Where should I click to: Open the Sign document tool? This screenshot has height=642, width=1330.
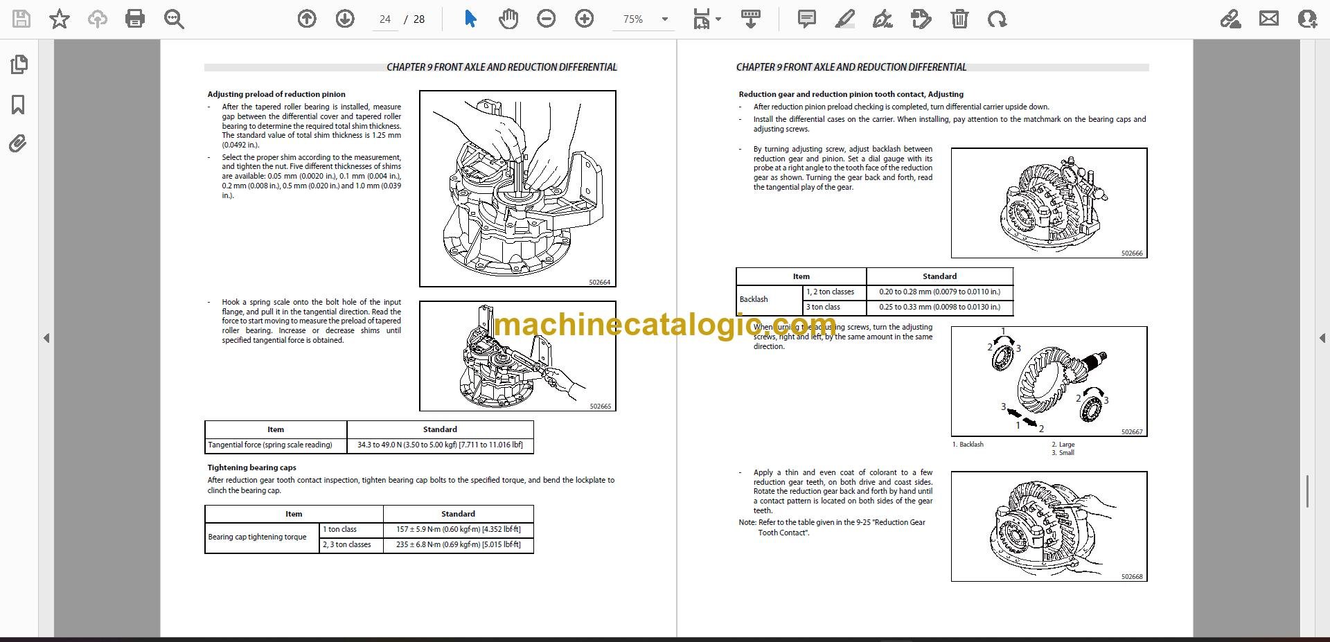[883, 19]
